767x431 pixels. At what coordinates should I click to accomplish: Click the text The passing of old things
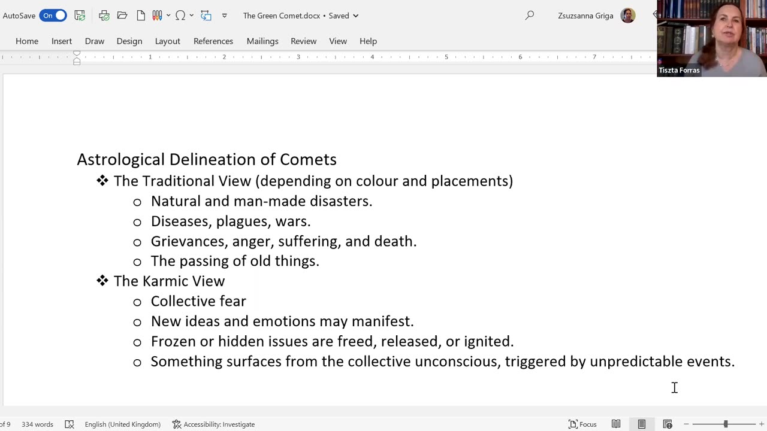235,261
